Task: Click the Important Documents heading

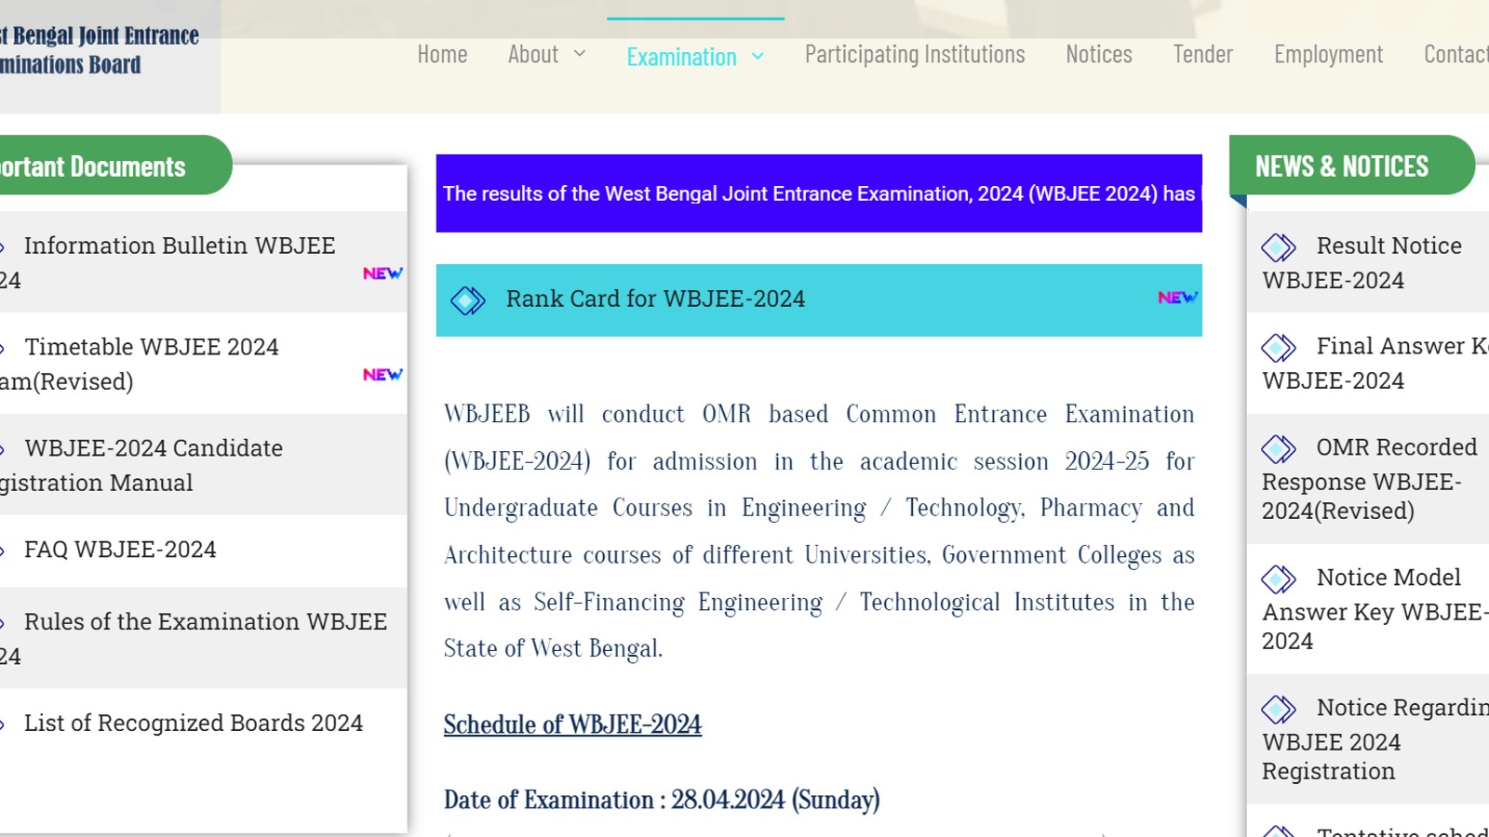Action: 93,166
